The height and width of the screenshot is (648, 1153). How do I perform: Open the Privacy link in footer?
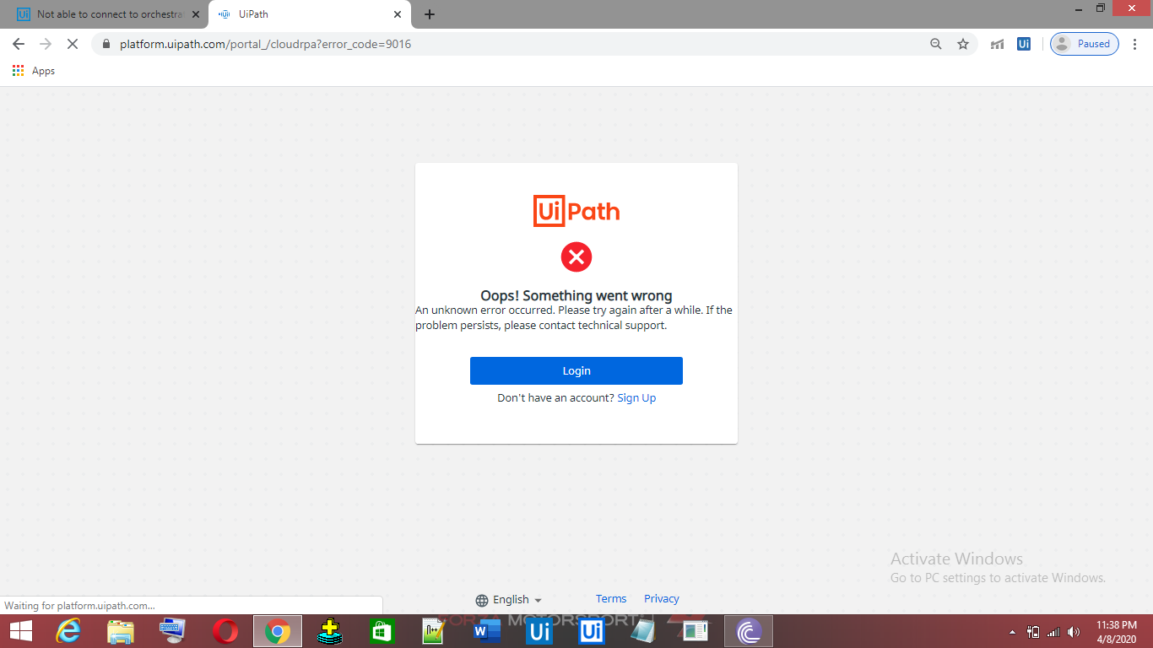[662, 598]
